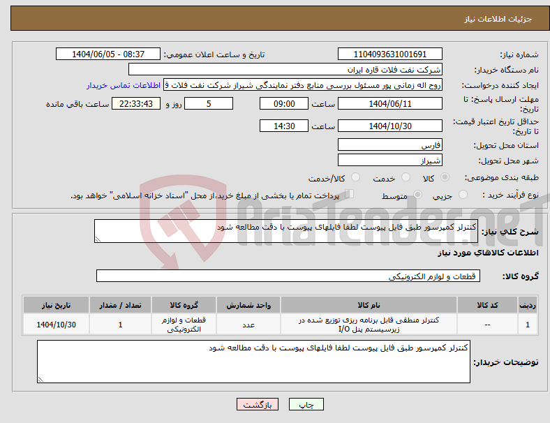Screen dimensions: 550x423
Task: Click the delivery province field فارس
Action: 389,144
